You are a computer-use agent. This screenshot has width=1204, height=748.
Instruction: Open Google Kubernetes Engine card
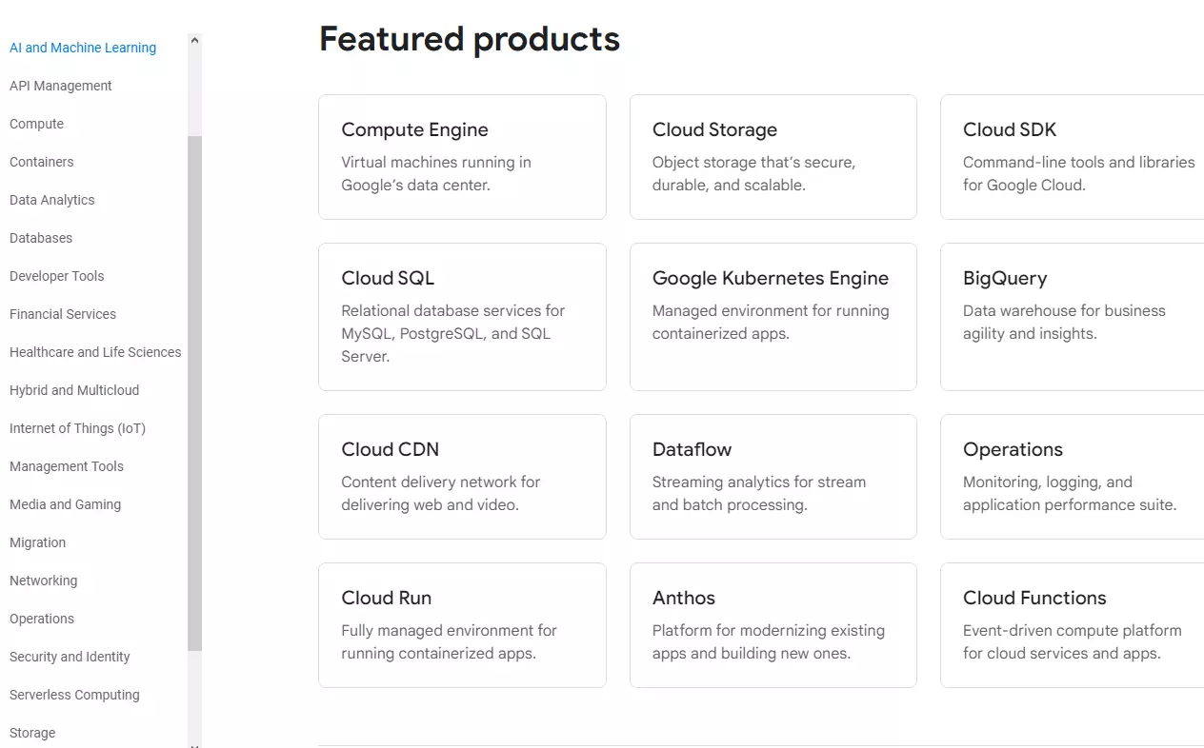(x=773, y=316)
